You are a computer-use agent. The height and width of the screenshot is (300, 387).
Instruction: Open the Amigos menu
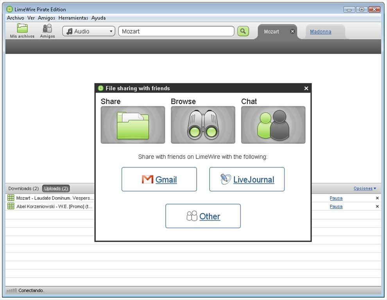pos(47,18)
